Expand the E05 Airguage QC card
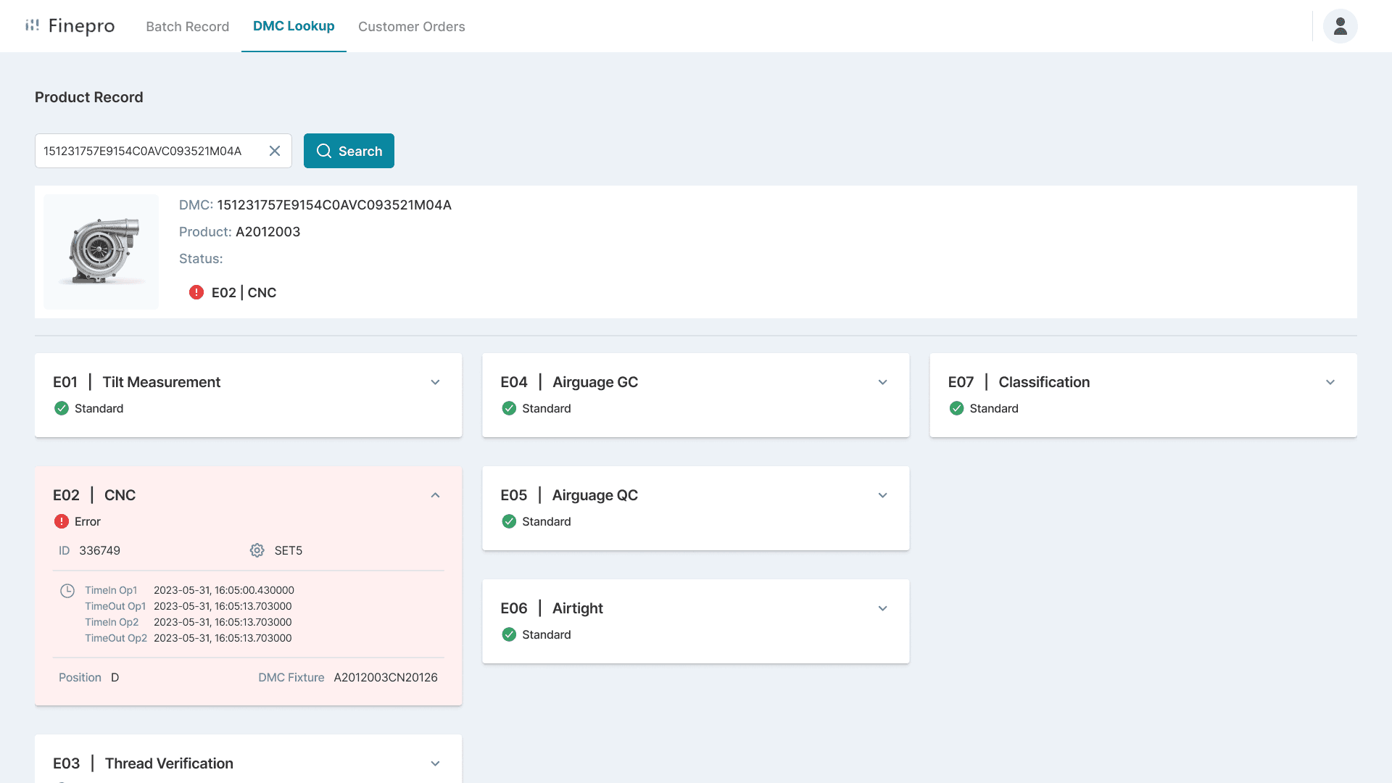Viewport: 1392px width, 783px height. tap(882, 495)
